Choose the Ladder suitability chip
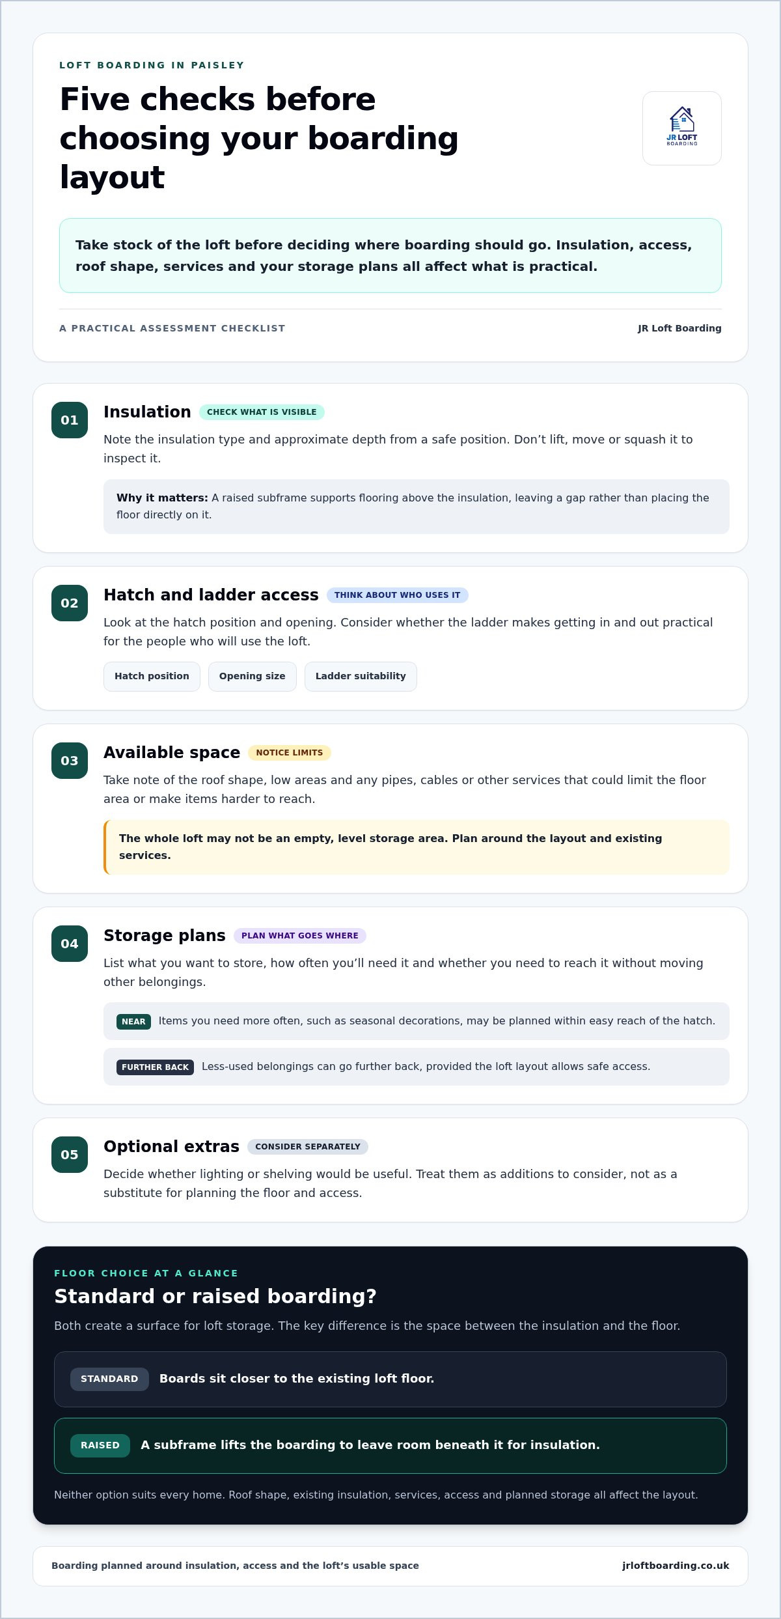 pos(361,676)
